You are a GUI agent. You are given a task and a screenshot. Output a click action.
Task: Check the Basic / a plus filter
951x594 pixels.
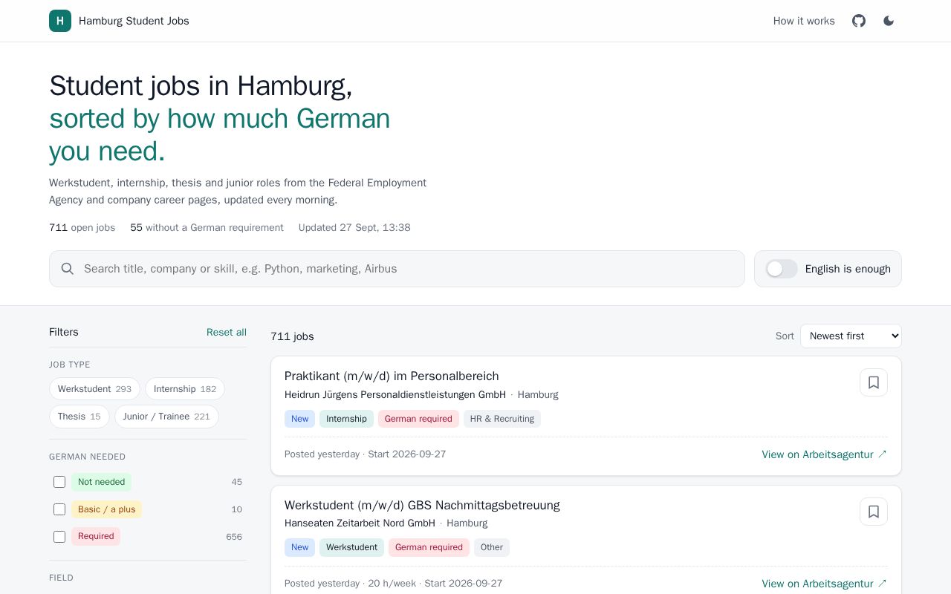[x=59, y=509]
